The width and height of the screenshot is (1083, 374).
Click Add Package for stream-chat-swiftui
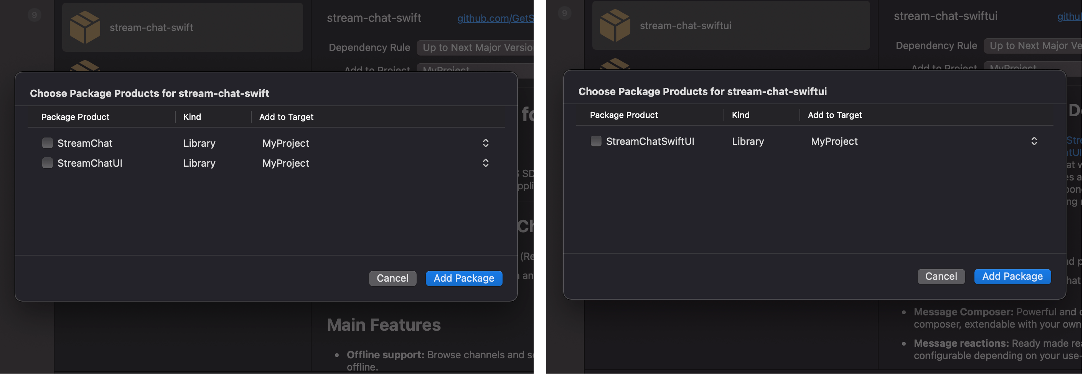(1012, 276)
